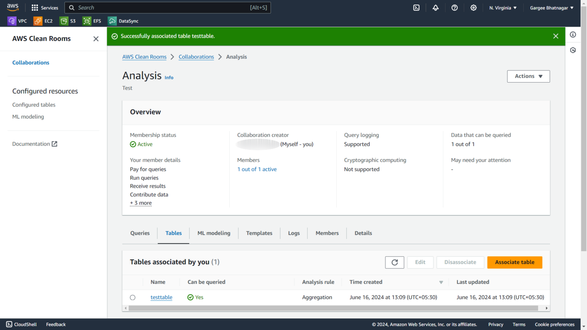Open CloudShell in the footer
Viewport: 587px width, 330px height.
(x=21, y=324)
